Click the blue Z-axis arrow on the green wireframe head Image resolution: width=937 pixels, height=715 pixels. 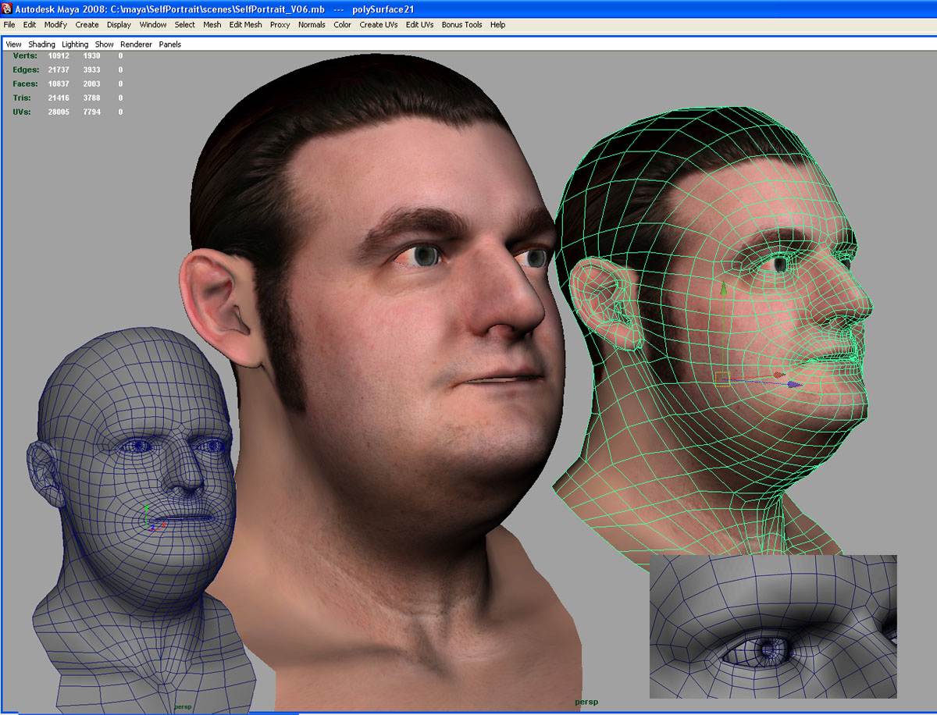click(x=794, y=384)
